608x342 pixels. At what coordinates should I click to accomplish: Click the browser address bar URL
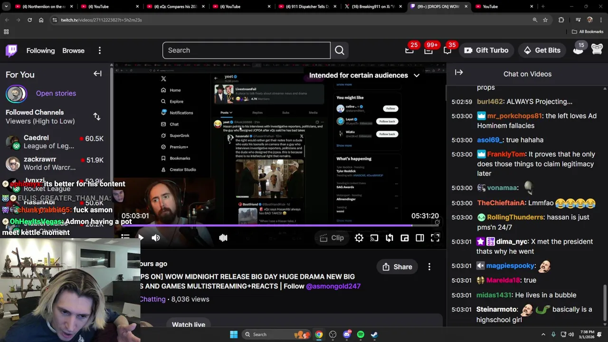(x=101, y=20)
